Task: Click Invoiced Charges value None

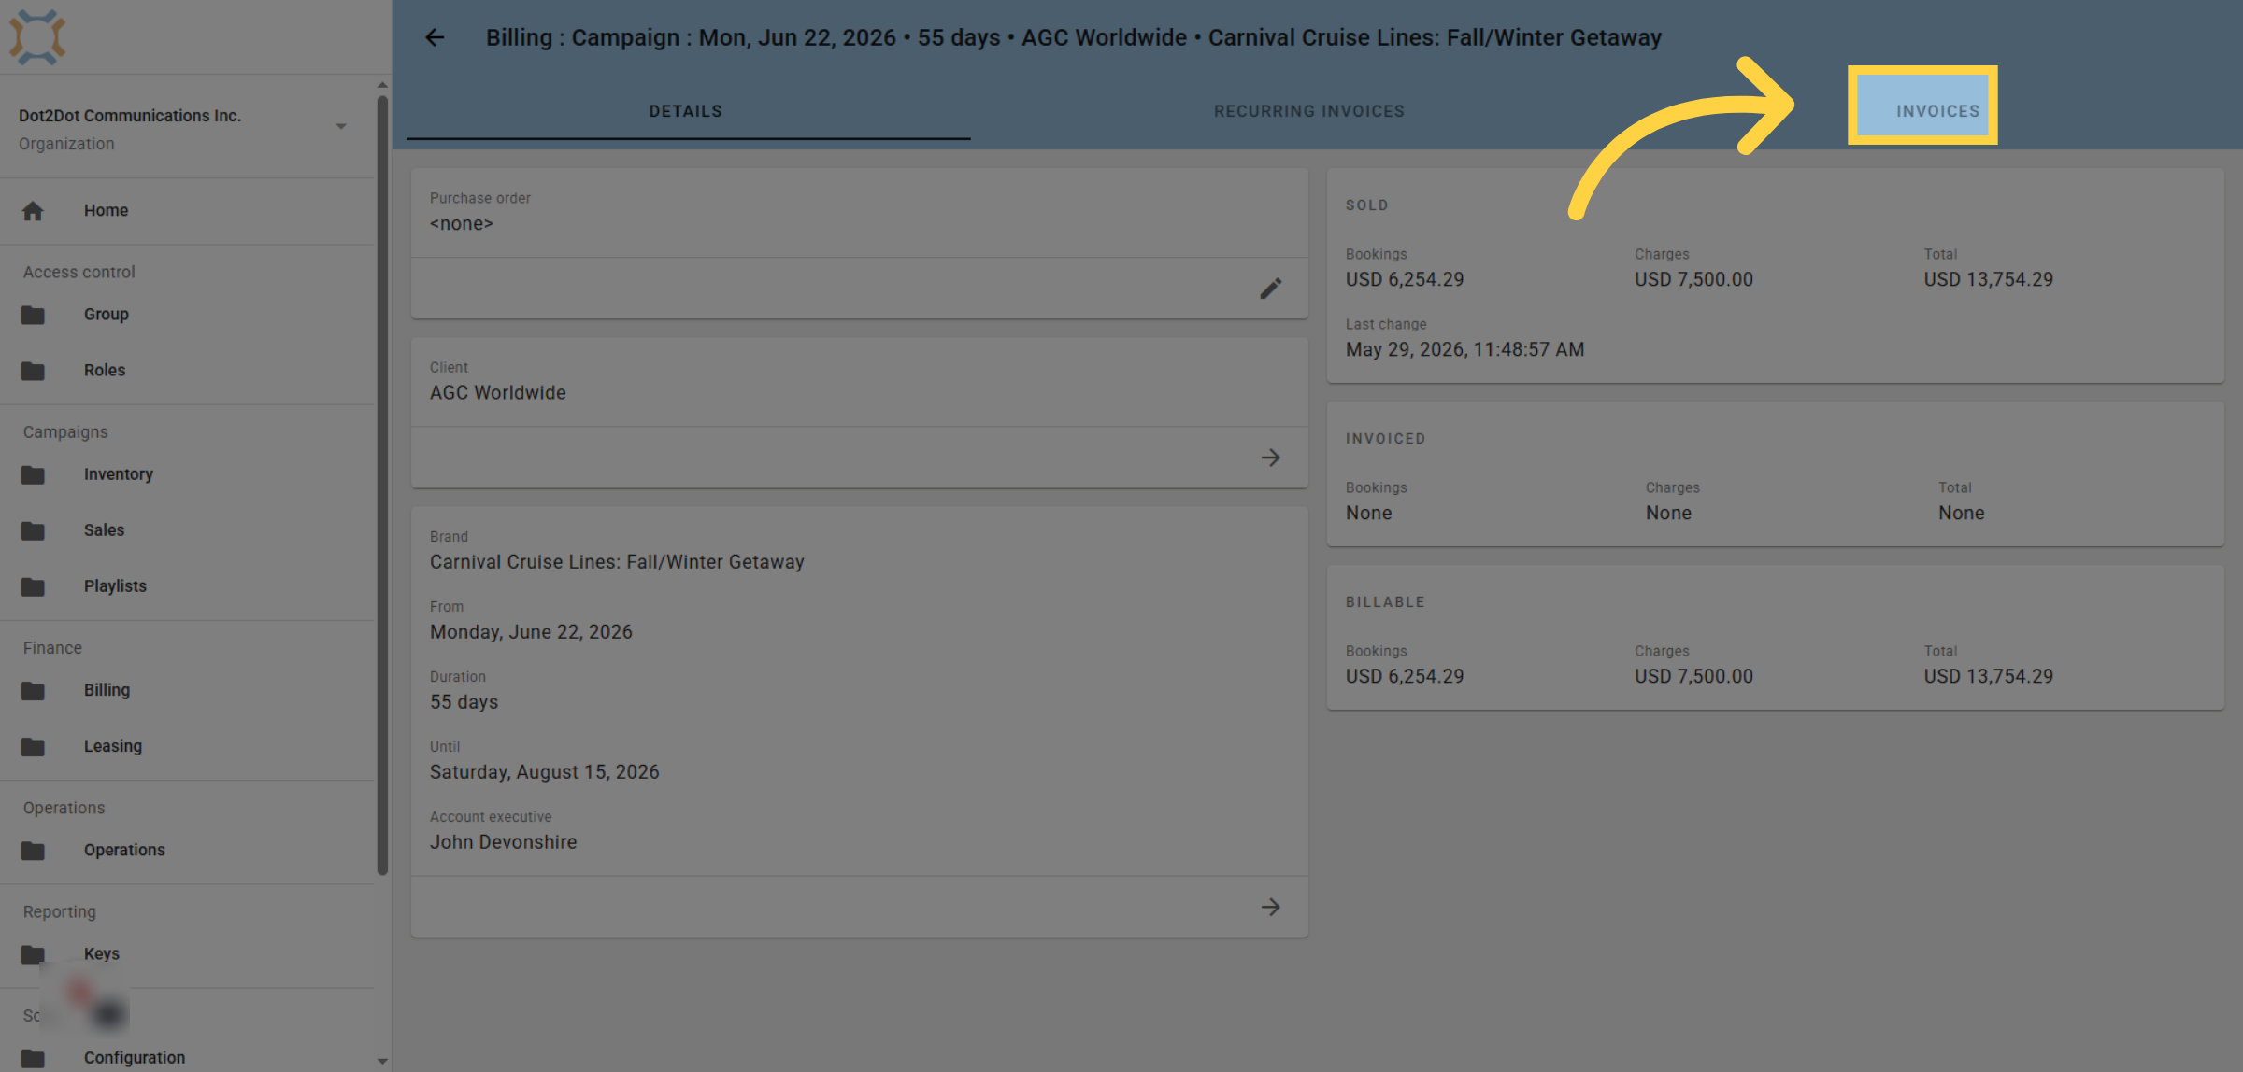Action: (1669, 513)
